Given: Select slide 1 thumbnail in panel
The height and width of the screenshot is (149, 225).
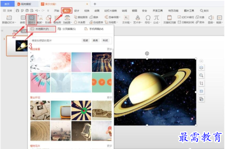Looking at the screenshot, I should [x=17, y=46].
